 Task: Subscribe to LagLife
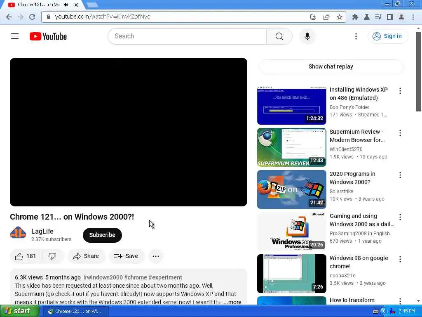click(102, 235)
